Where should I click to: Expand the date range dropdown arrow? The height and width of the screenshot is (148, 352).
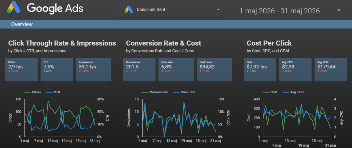(x=339, y=10)
